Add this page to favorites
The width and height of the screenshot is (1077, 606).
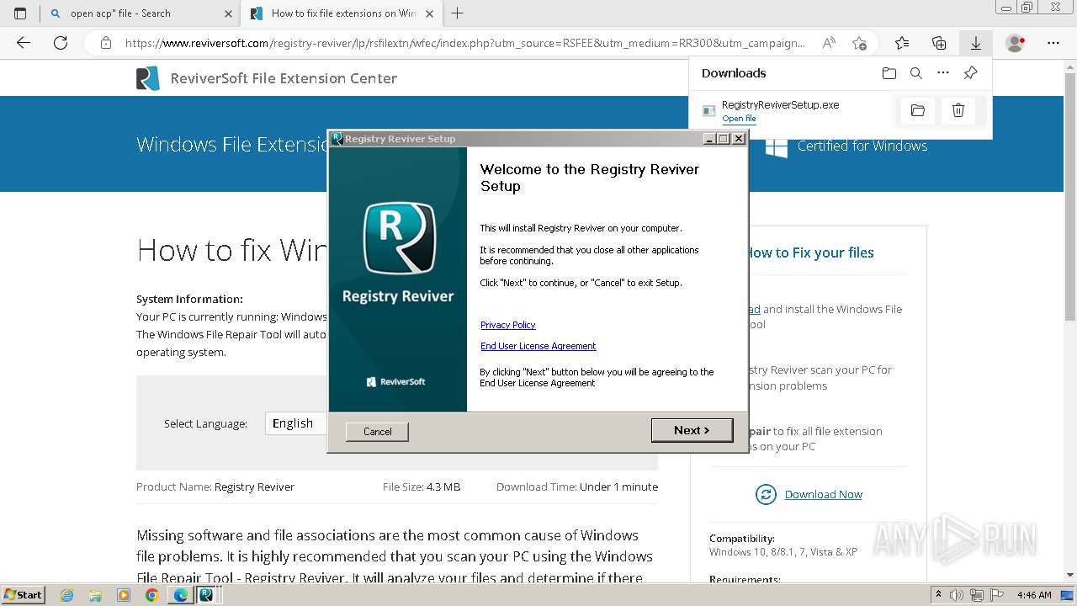859,43
